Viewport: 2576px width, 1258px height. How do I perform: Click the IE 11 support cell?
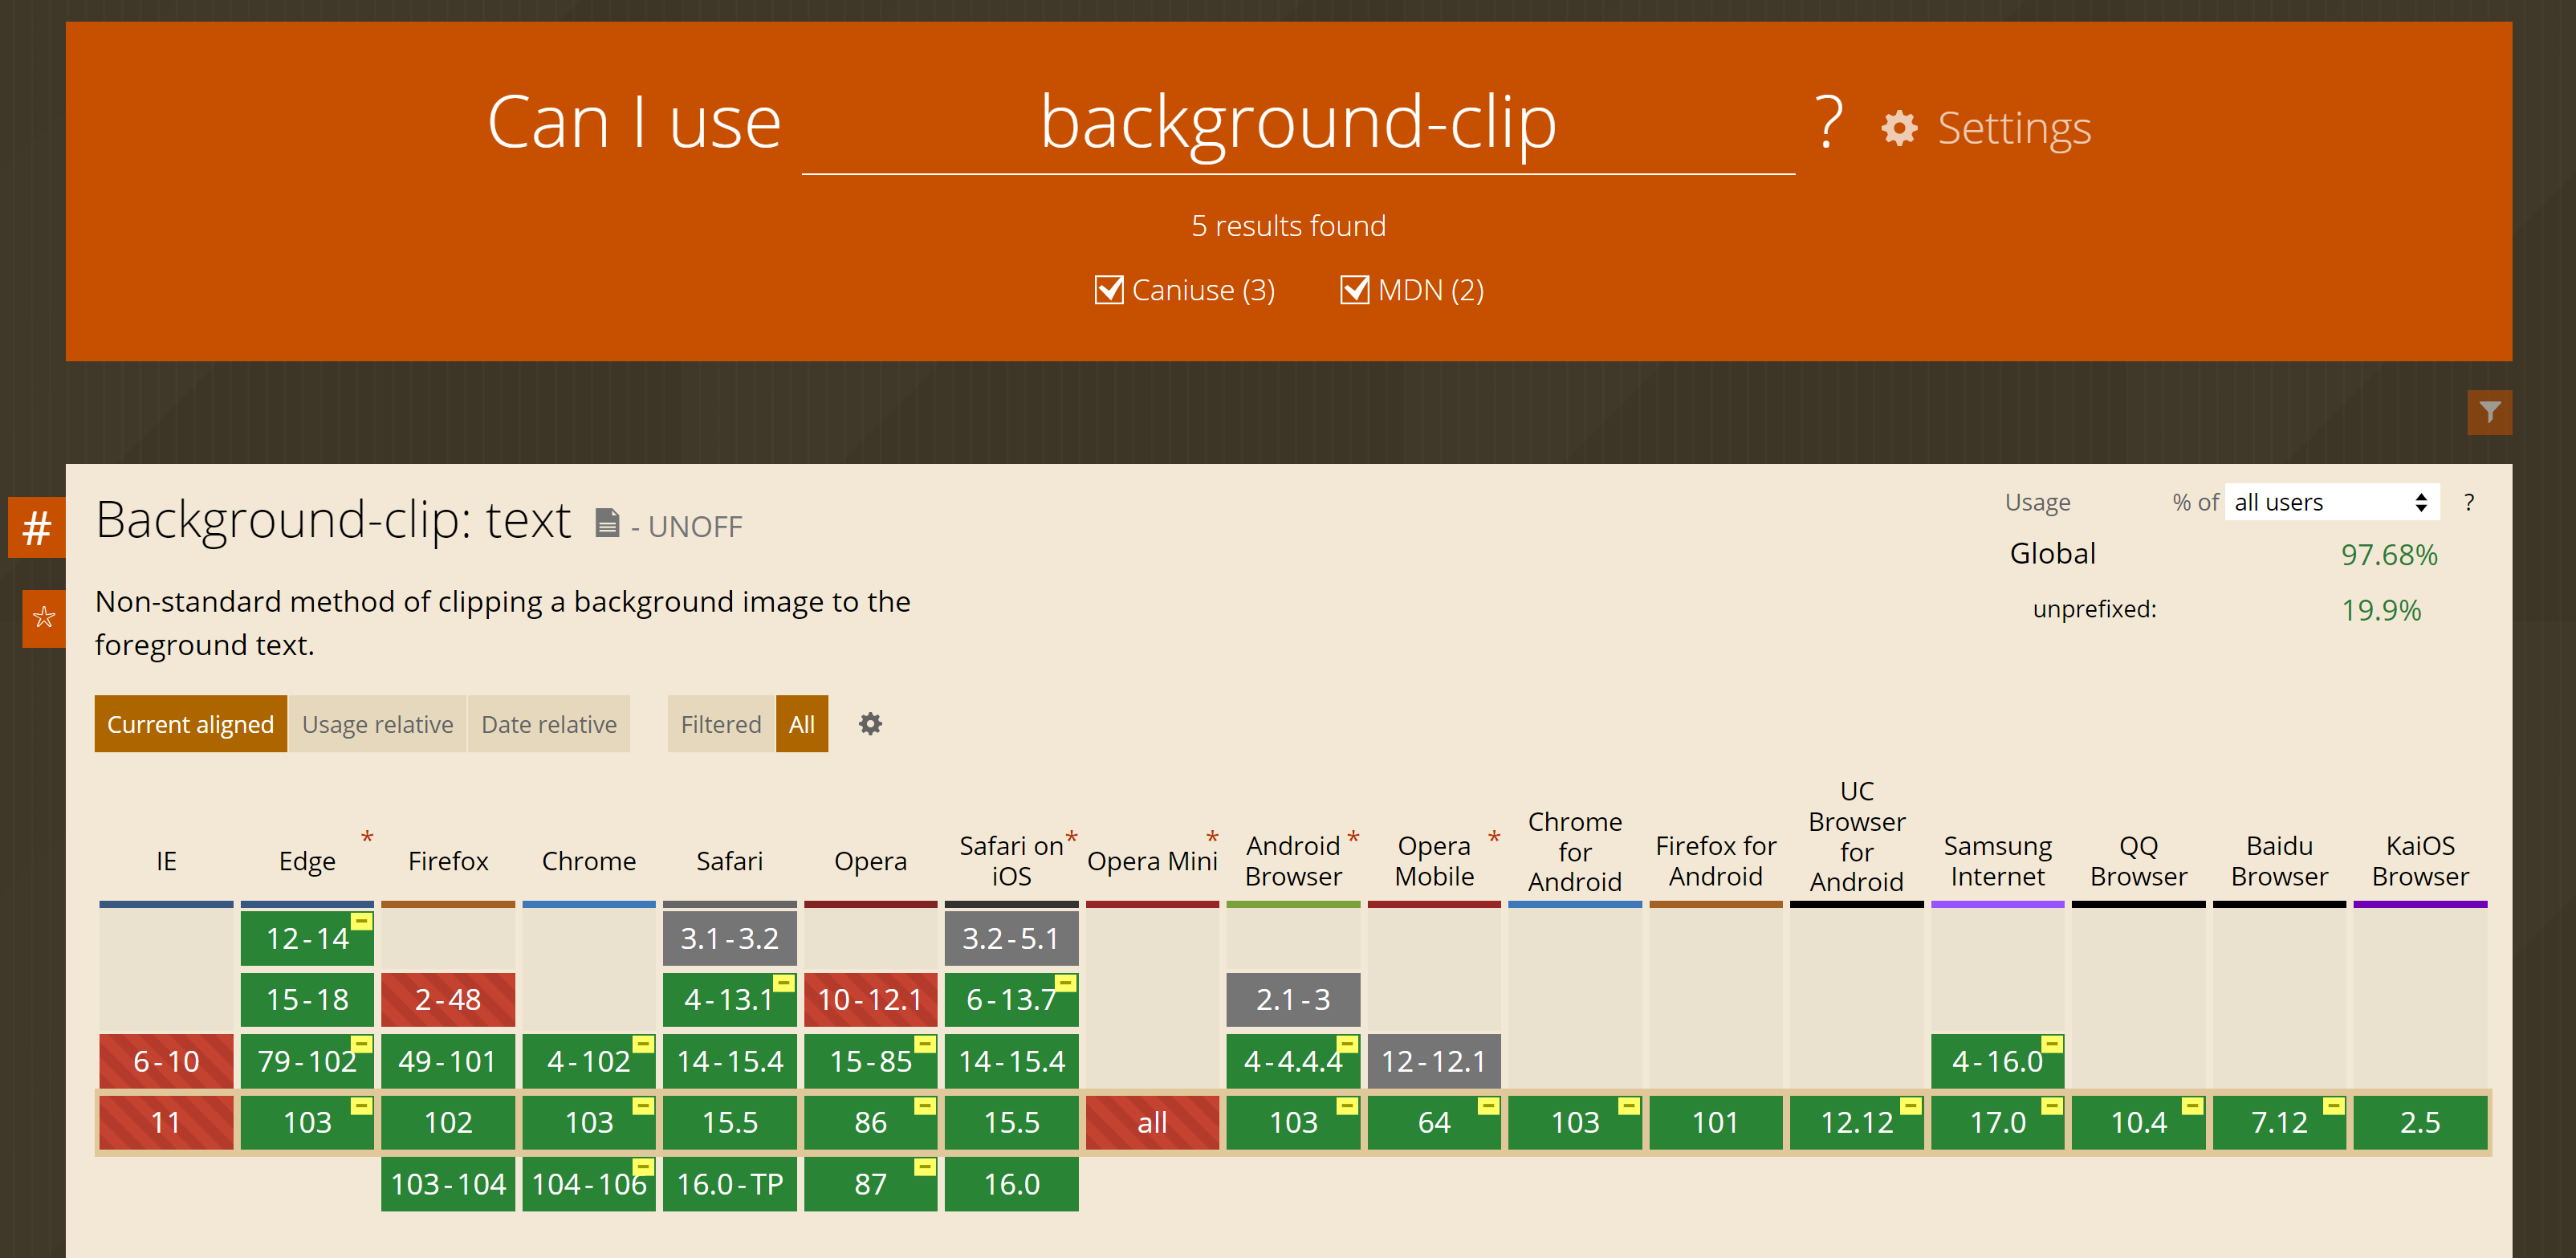tap(166, 1122)
